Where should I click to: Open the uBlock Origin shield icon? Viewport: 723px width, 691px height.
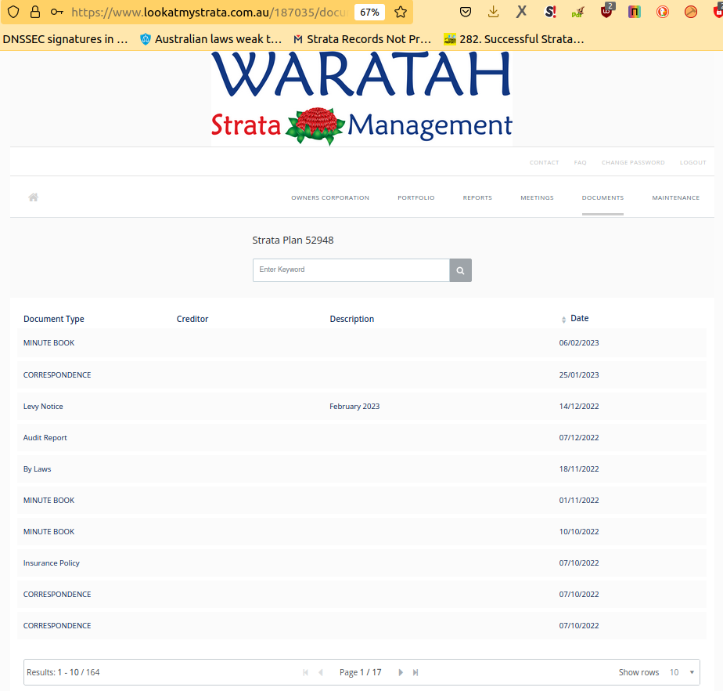point(607,11)
